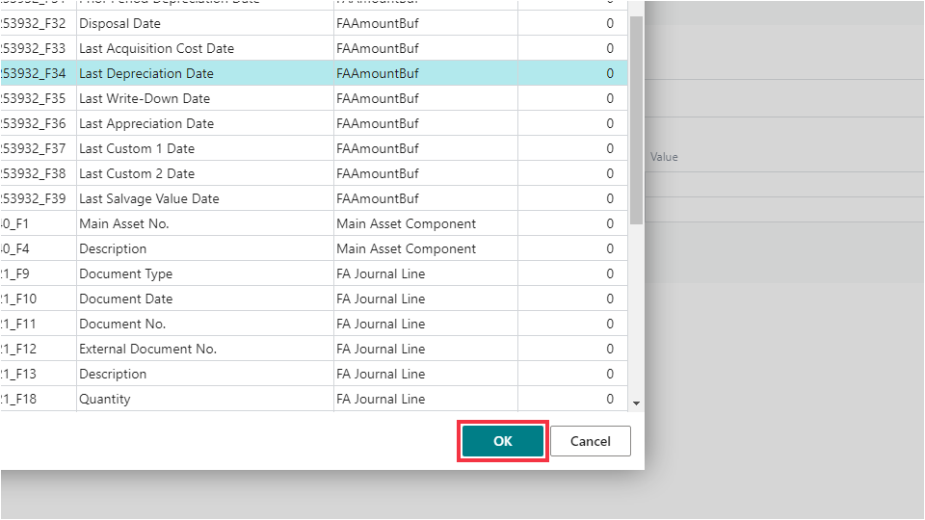Choose the Last Custom 2 Date row
925x520 pixels.
314,174
